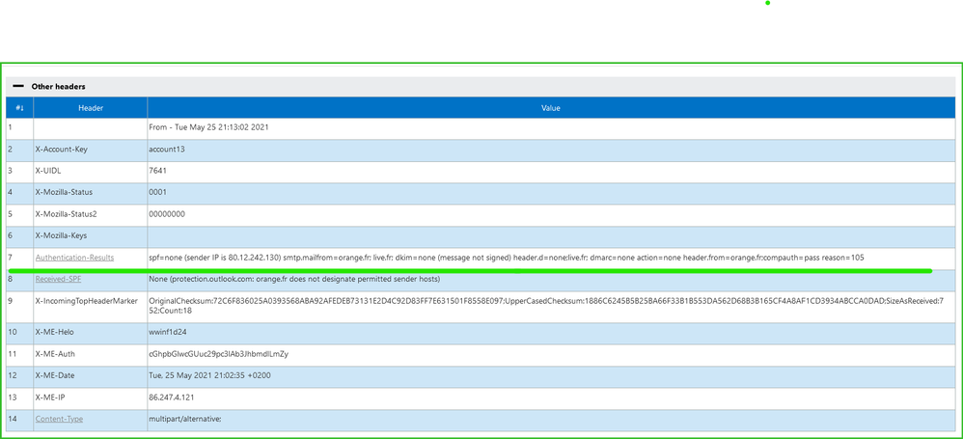Select the X-UIDL value 7641
The width and height of the screenshot is (963, 439).
tap(158, 171)
